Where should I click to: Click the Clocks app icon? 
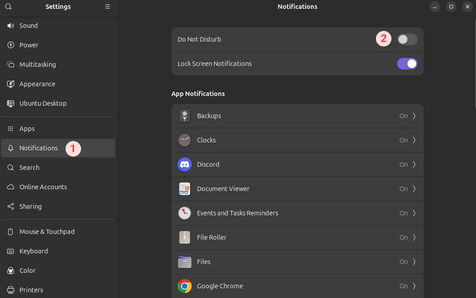185,140
